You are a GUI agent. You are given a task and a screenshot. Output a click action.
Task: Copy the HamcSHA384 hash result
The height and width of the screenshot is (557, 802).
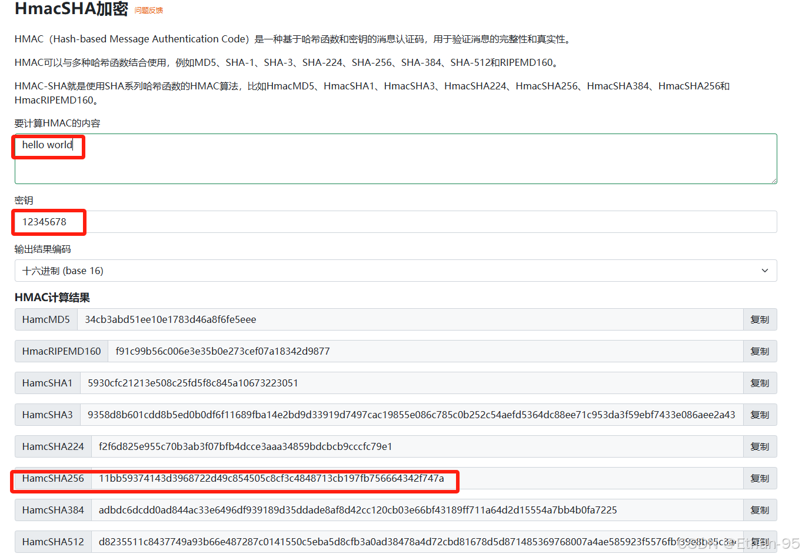[759, 510]
